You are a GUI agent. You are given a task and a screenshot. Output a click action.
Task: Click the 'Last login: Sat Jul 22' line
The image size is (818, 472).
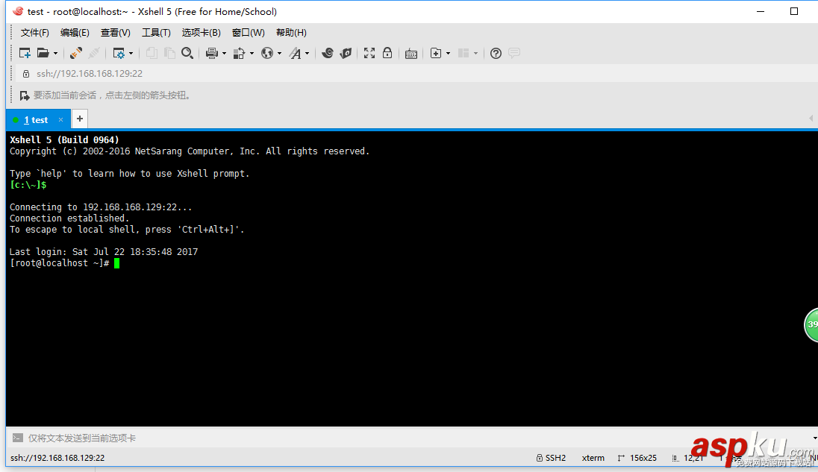coord(104,251)
